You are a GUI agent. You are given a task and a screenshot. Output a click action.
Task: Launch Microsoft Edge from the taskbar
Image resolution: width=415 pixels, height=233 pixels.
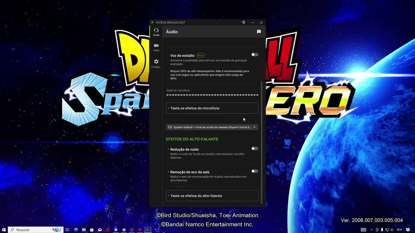pyautogui.click(x=76, y=230)
